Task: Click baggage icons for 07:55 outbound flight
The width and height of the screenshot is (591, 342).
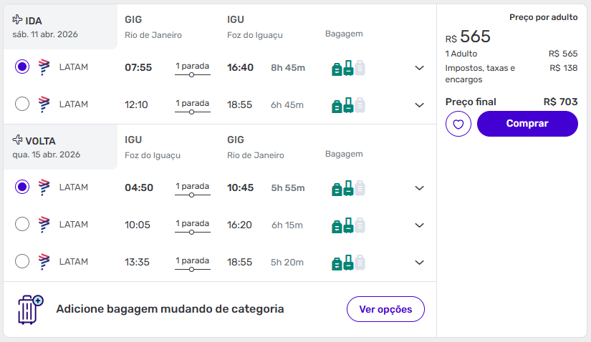Action: [x=348, y=68]
